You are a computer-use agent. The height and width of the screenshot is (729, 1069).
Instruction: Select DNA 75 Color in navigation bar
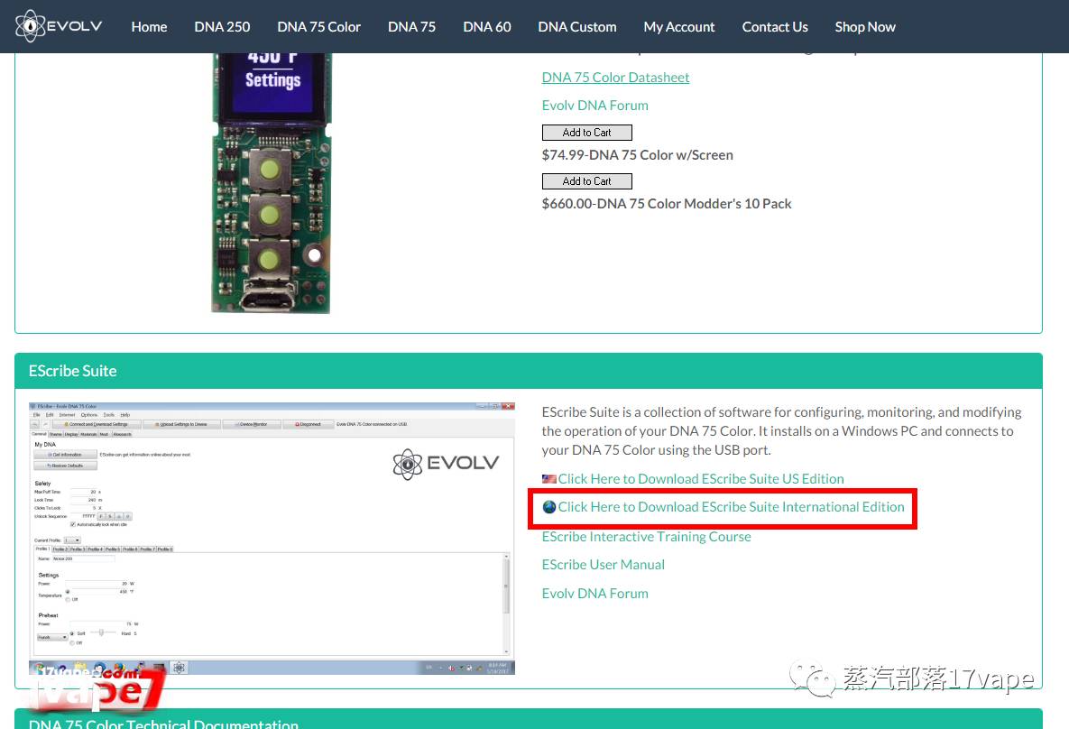point(318,26)
